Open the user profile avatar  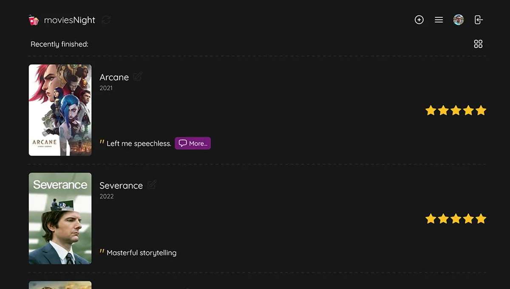pyautogui.click(x=458, y=20)
